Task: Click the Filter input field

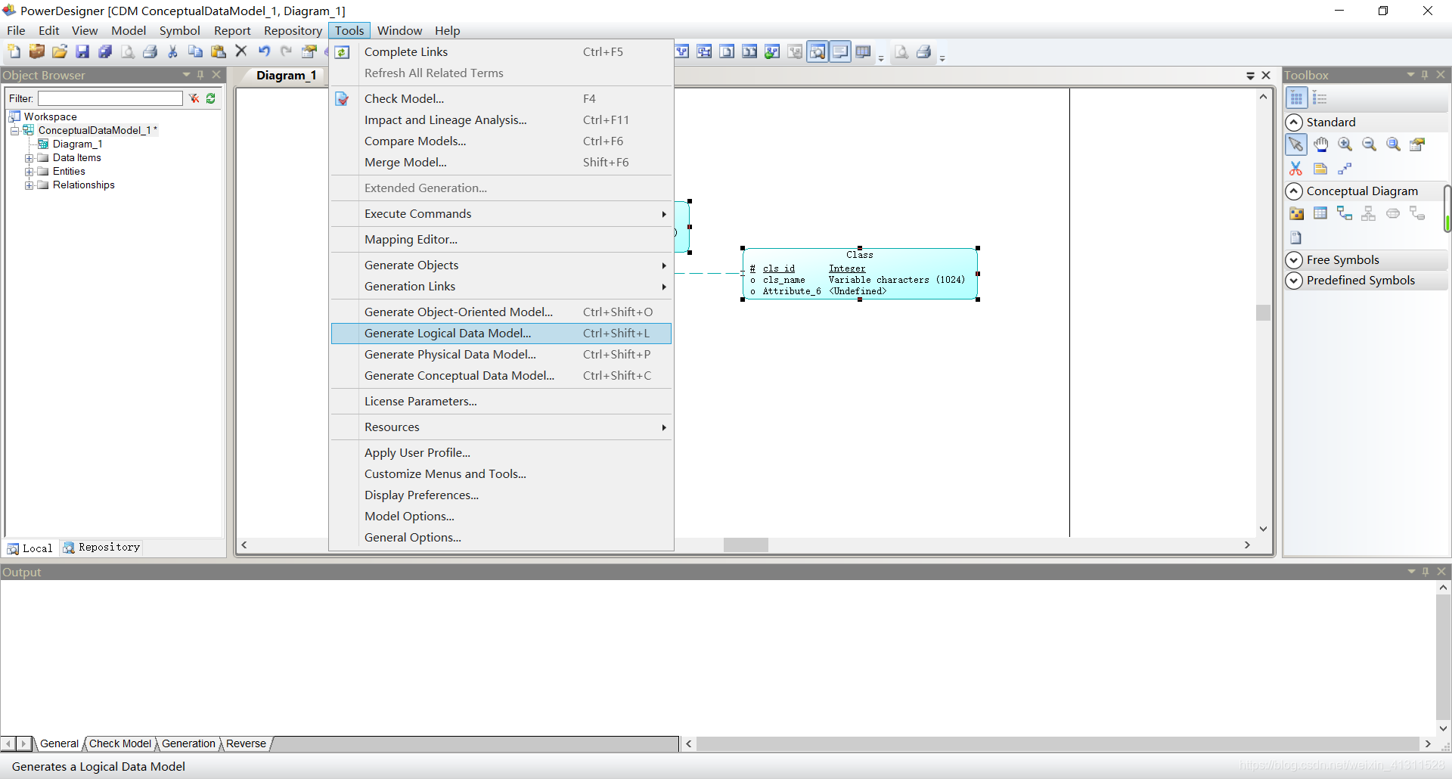Action: (110, 98)
